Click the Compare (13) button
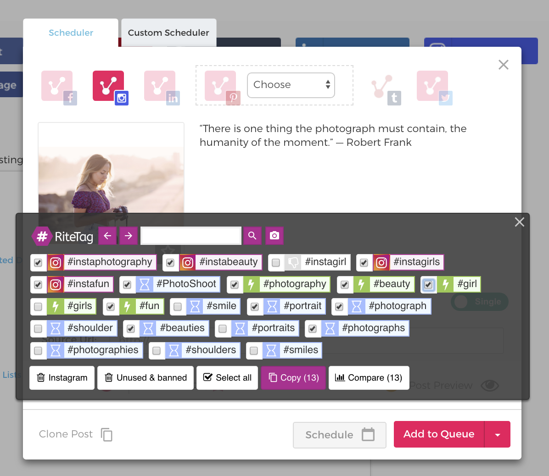 [369, 378]
